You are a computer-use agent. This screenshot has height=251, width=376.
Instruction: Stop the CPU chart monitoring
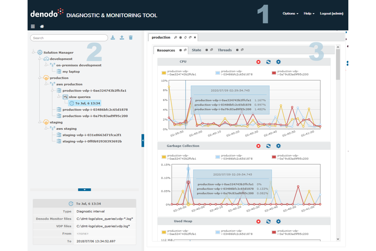click(258, 62)
